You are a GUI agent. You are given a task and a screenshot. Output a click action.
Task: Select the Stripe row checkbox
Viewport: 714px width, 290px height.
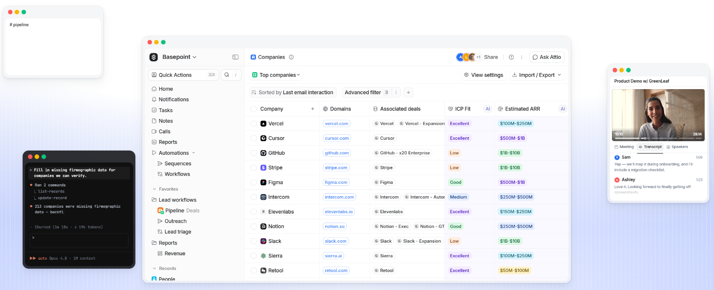(254, 168)
